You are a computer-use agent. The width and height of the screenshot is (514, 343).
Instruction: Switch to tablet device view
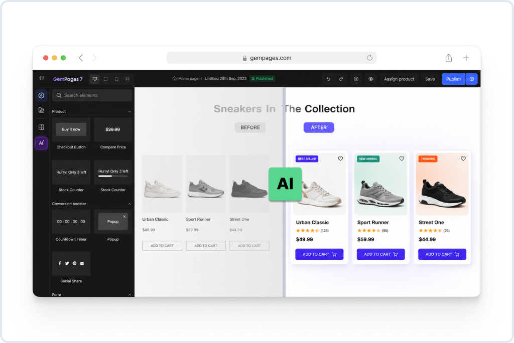(x=105, y=79)
